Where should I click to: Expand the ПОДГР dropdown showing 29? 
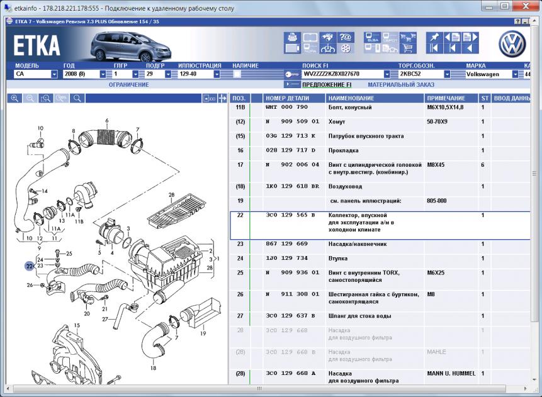click(168, 74)
